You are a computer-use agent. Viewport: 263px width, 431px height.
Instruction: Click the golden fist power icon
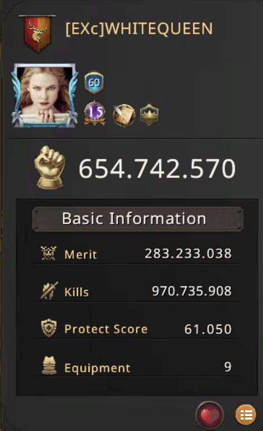click(50, 168)
